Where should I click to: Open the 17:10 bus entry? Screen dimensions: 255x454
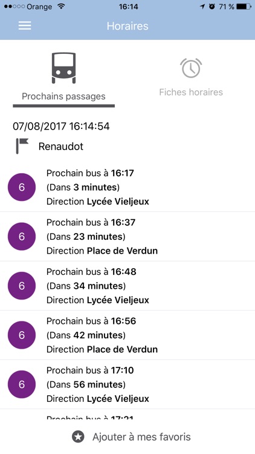(x=127, y=384)
